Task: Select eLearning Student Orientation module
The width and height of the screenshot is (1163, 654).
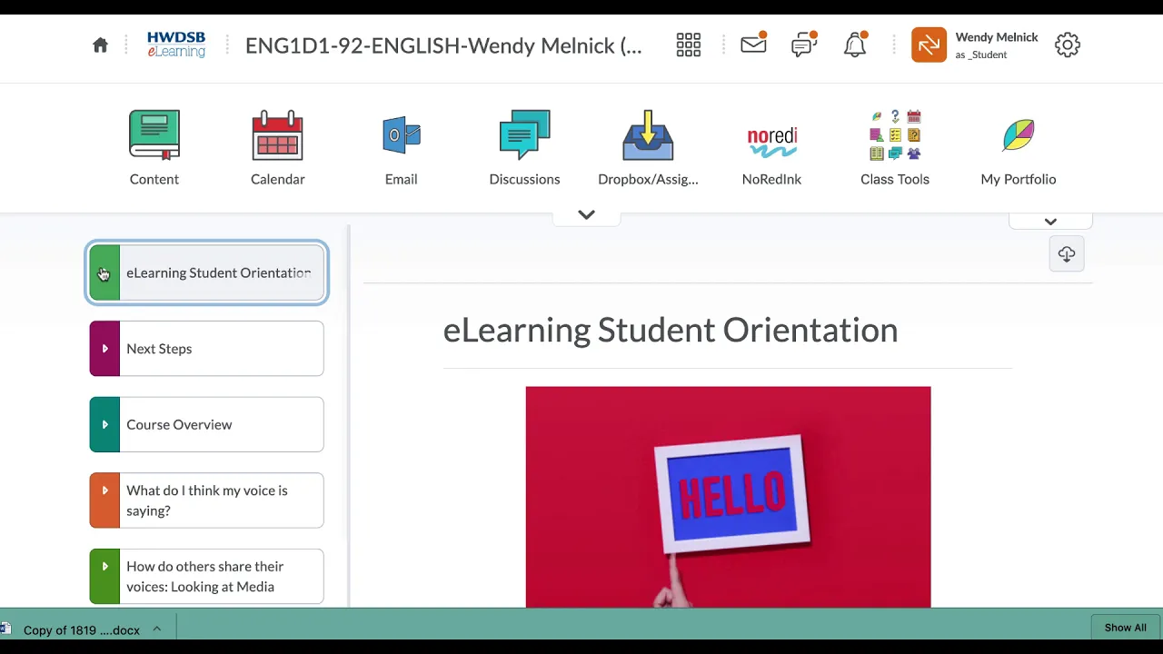Action: [206, 272]
